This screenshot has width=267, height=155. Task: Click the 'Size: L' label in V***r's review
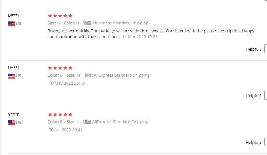coord(73,122)
